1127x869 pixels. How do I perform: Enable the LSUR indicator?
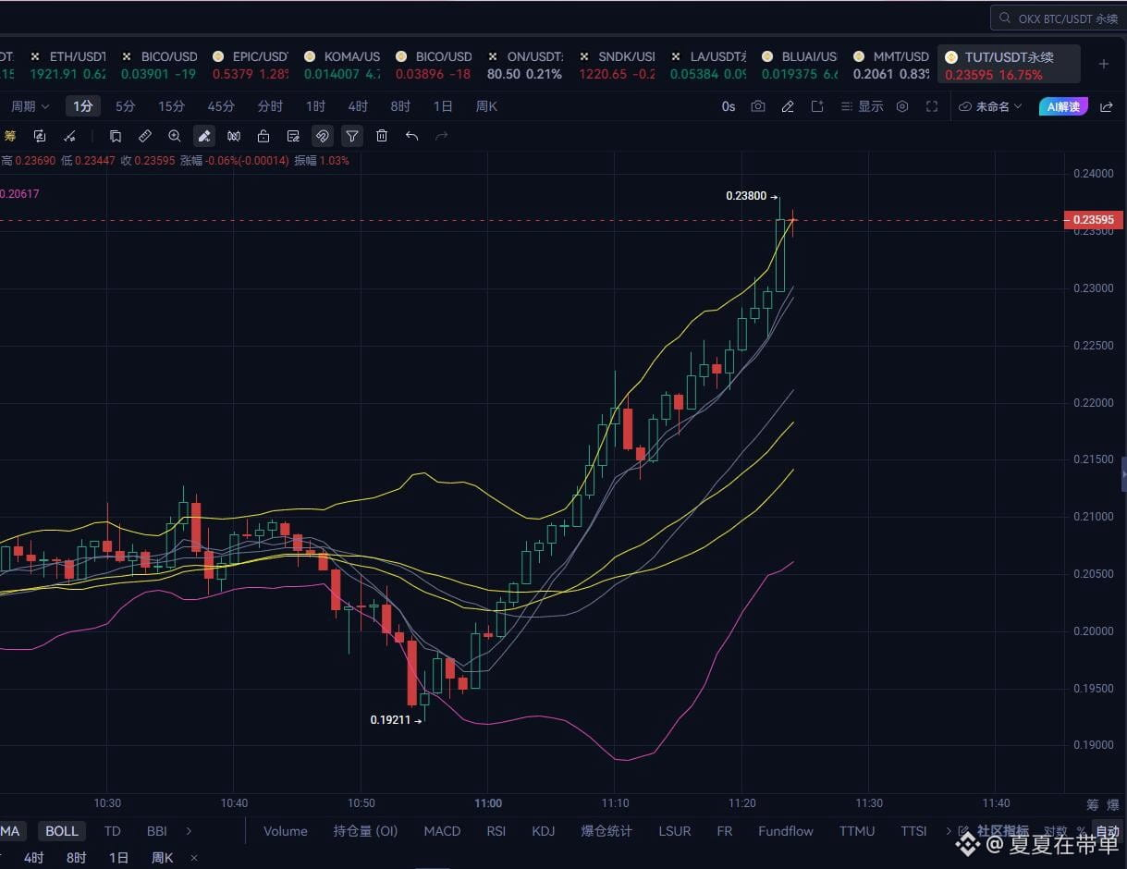click(674, 831)
